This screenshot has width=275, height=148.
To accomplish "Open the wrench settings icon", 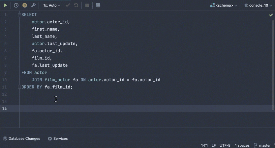I will (33, 5).
